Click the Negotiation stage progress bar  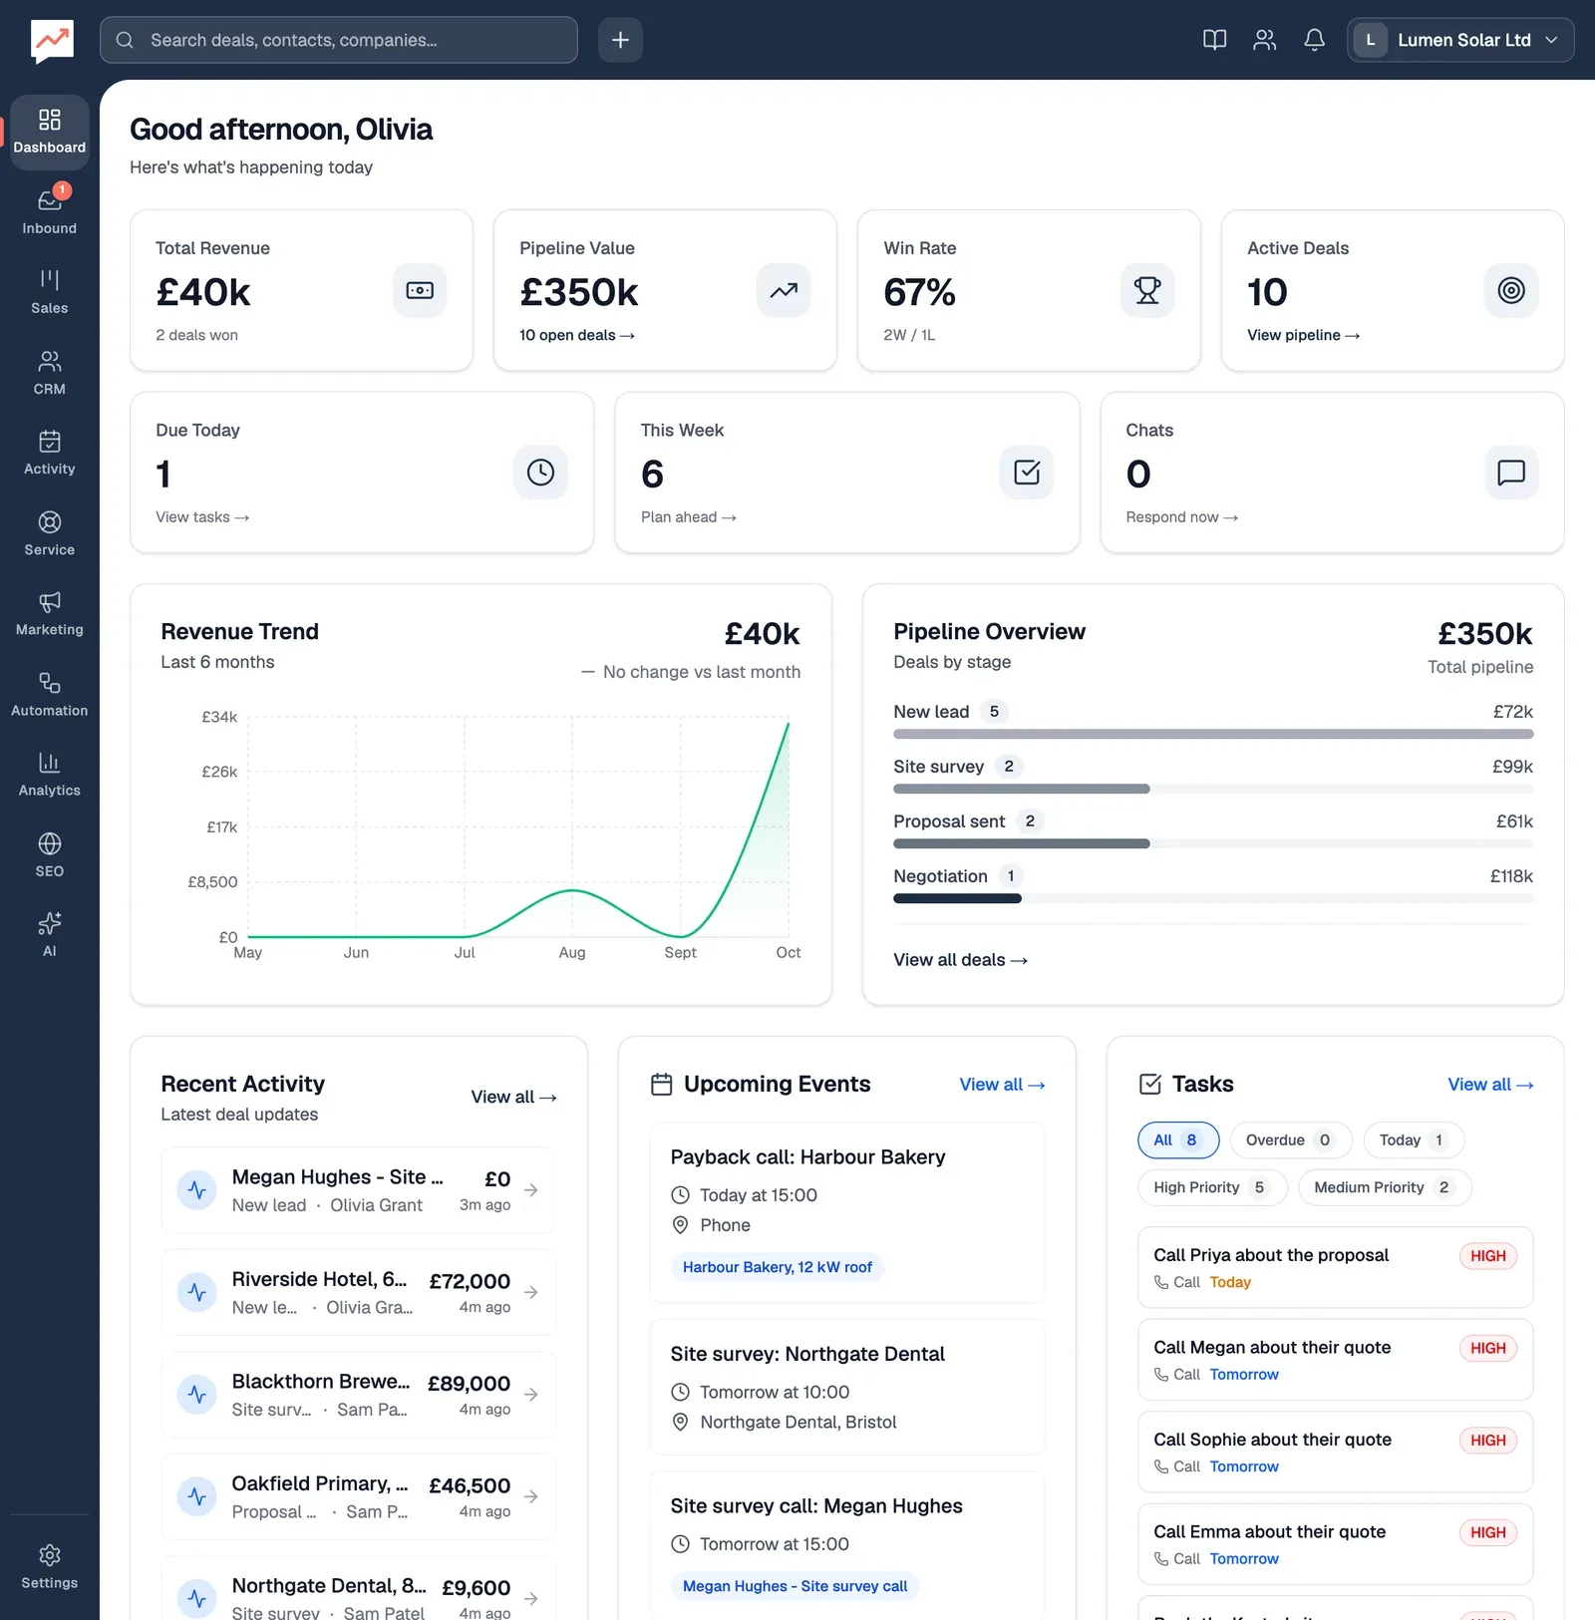coord(1213,898)
